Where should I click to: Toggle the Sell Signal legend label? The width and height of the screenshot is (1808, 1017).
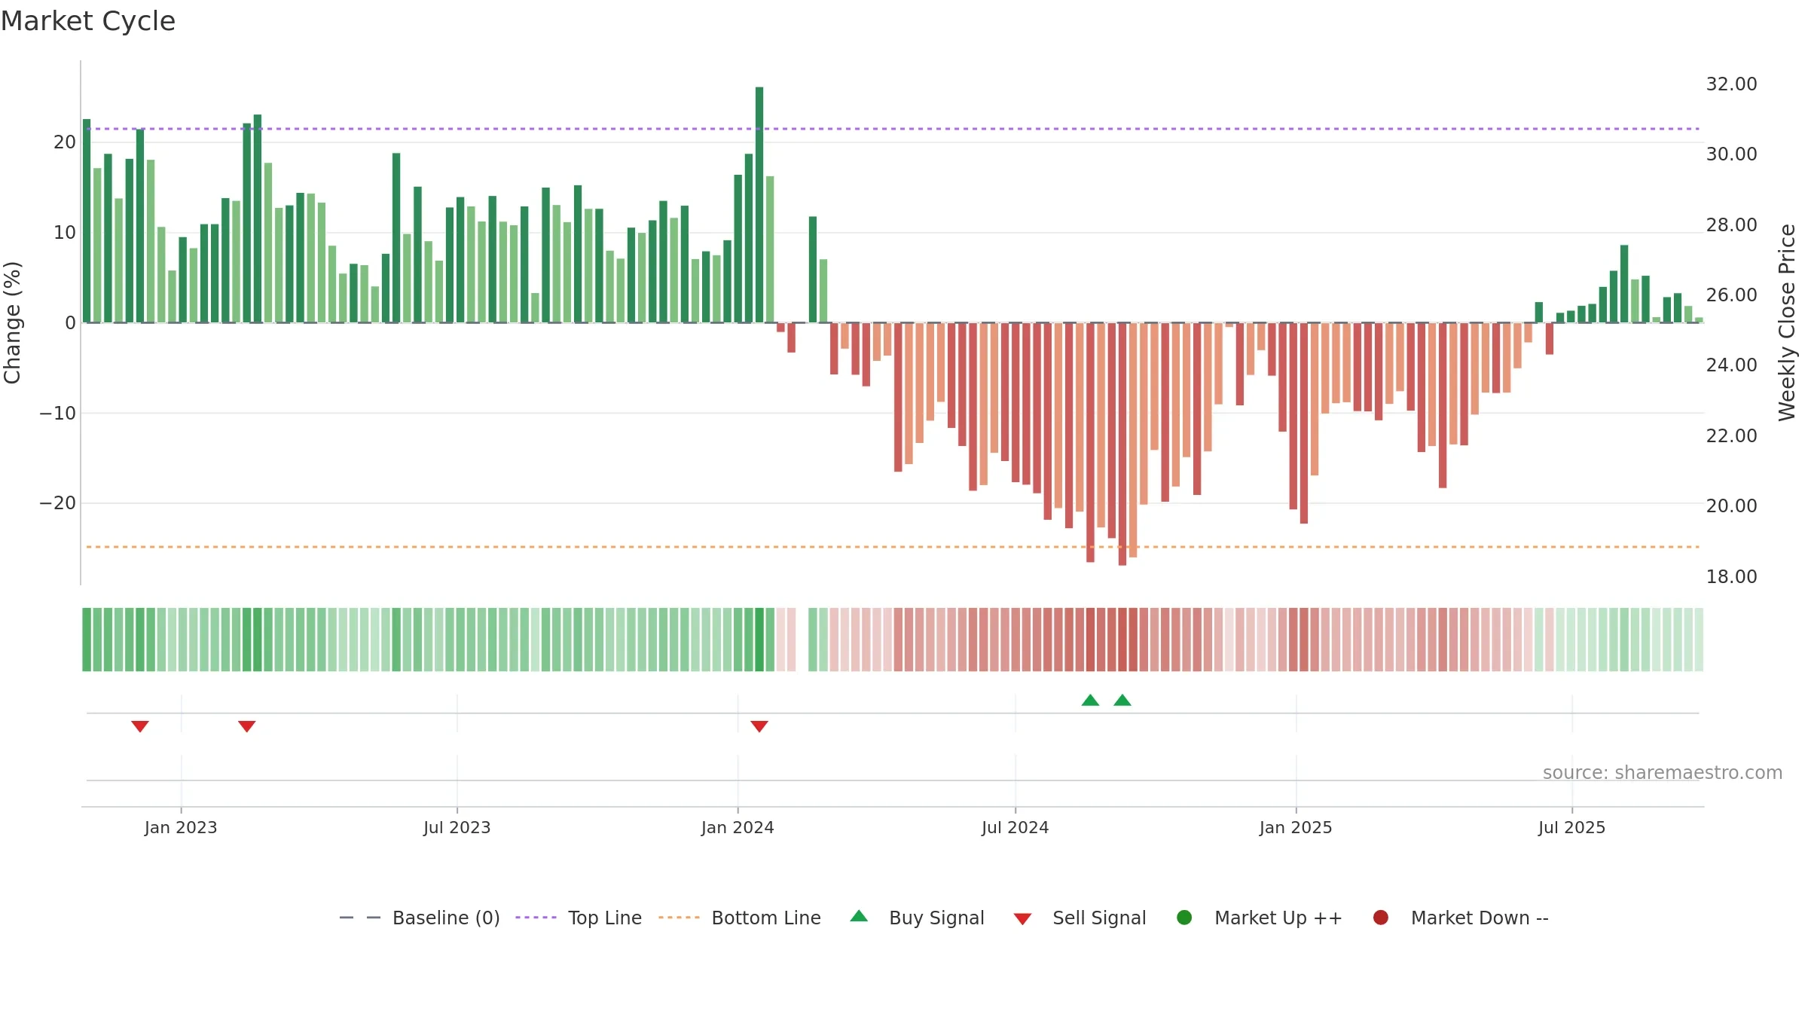[1099, 918]
